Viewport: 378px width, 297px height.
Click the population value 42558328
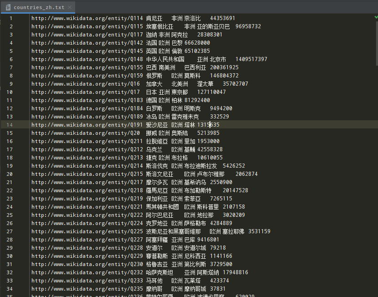point(210,149)
